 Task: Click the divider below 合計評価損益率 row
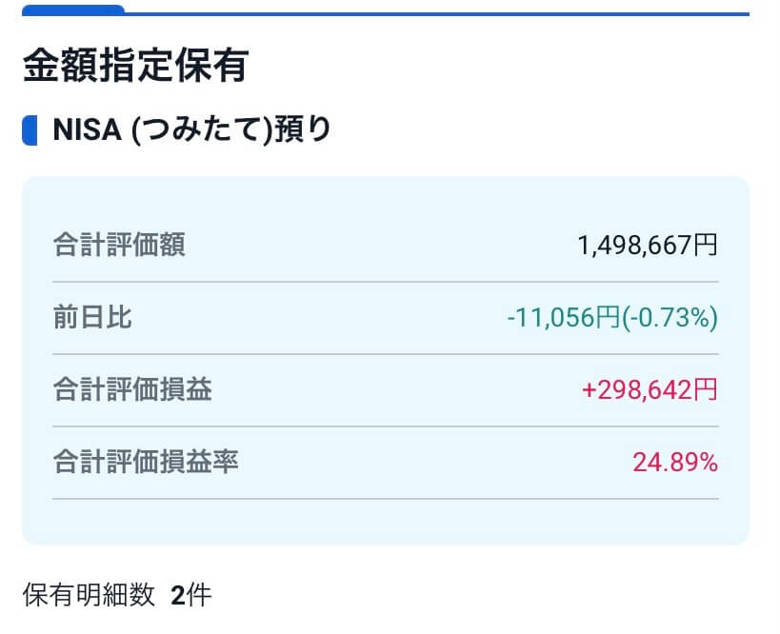(x=385, y=499)
